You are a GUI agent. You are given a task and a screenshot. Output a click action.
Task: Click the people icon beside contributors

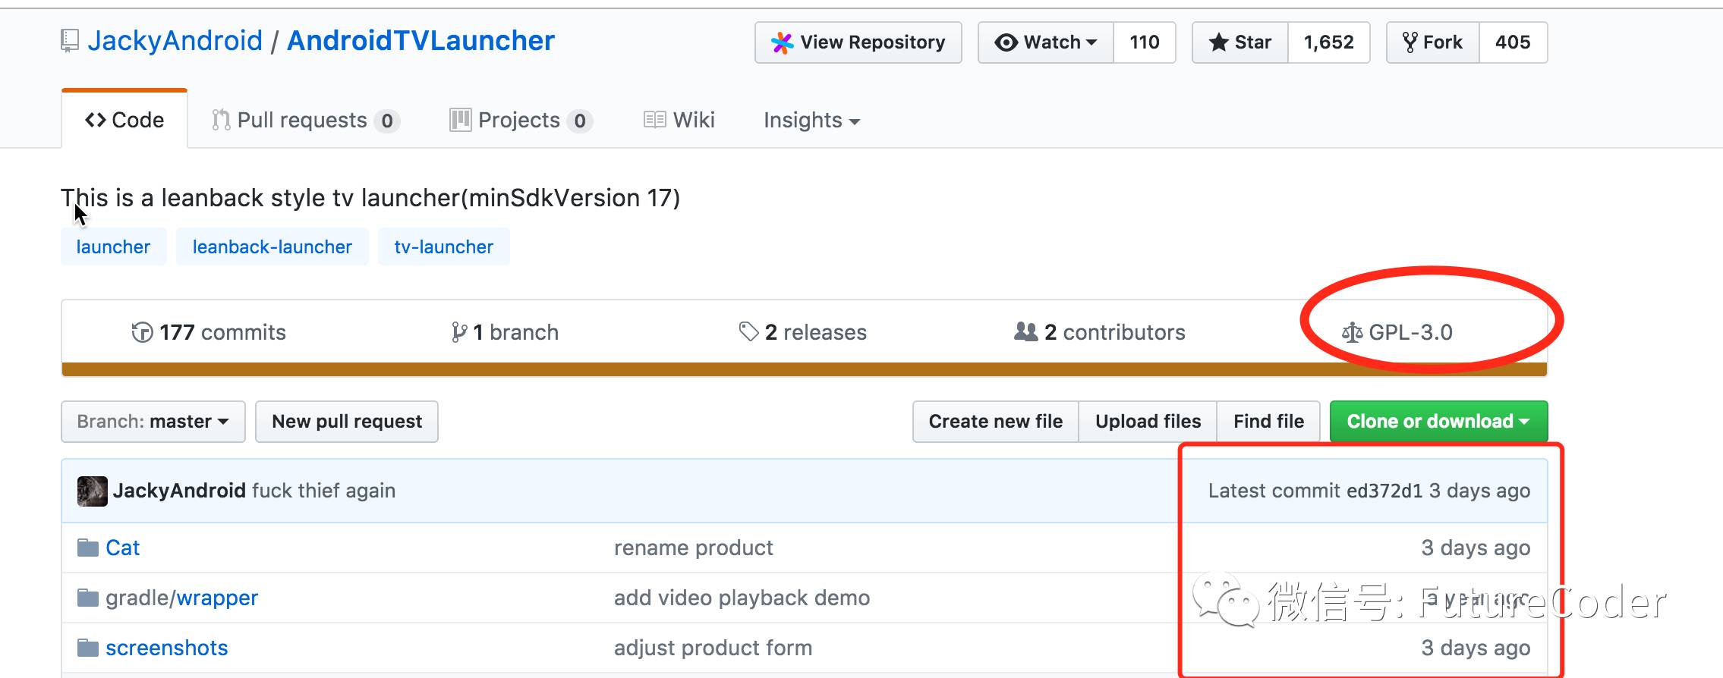click(x=1026, y=331)
